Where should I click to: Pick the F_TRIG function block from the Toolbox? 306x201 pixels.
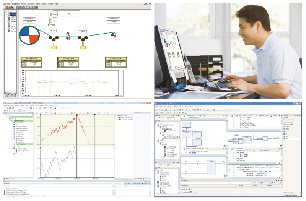(x=286, y=129)
